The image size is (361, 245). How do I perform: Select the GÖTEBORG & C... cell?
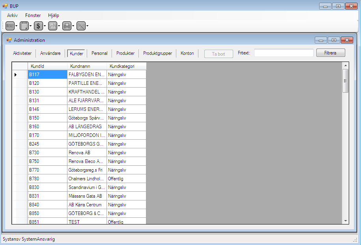pyautogui.click(x=87, y=213)
